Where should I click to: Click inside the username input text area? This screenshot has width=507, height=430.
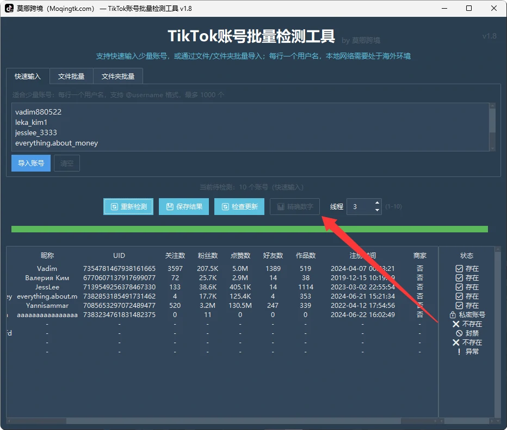250,127
